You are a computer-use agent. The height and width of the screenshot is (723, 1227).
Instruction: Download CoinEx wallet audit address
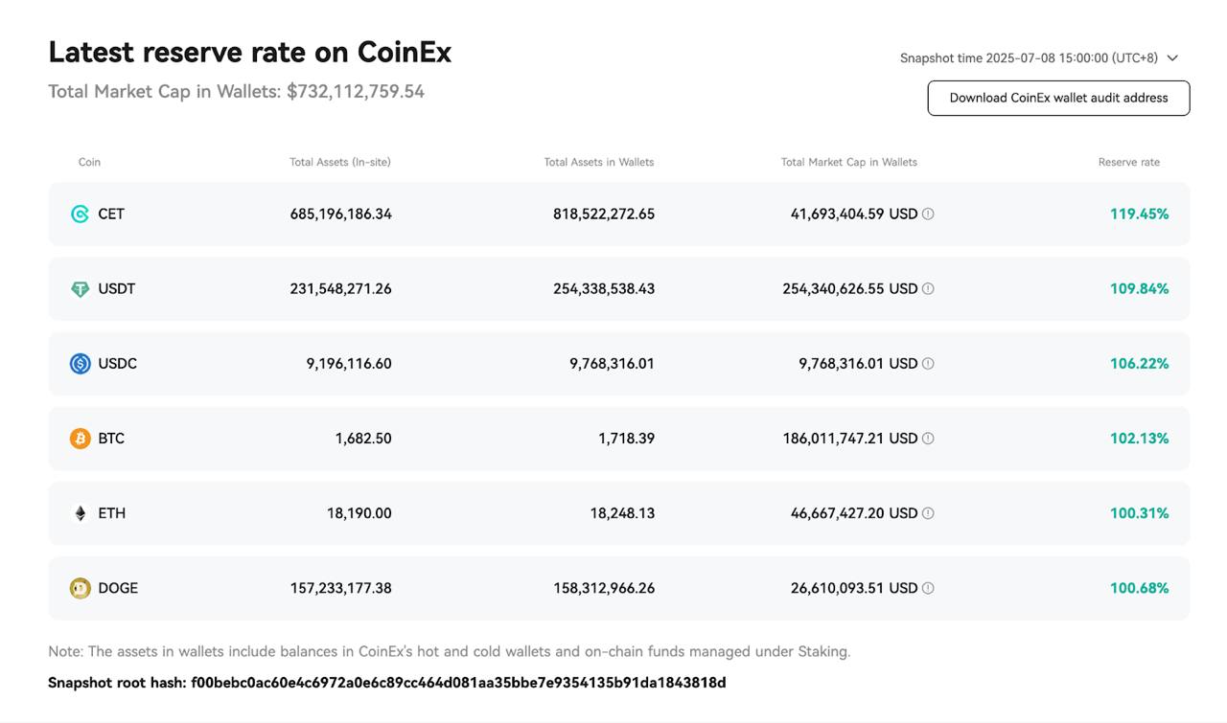point(1058,98)
